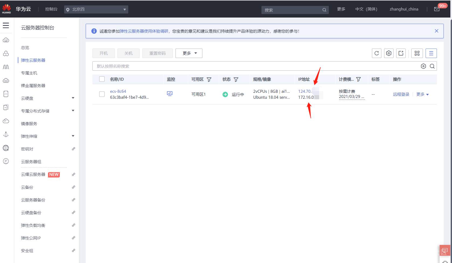Filter by billing mode funnel icon
Image resolution: width=452 pixels, height=263 pixels.
coord(358,79)
